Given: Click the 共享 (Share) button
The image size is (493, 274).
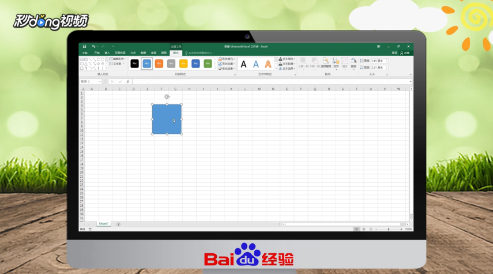Looking at the screenshot, I should [405, 53].
